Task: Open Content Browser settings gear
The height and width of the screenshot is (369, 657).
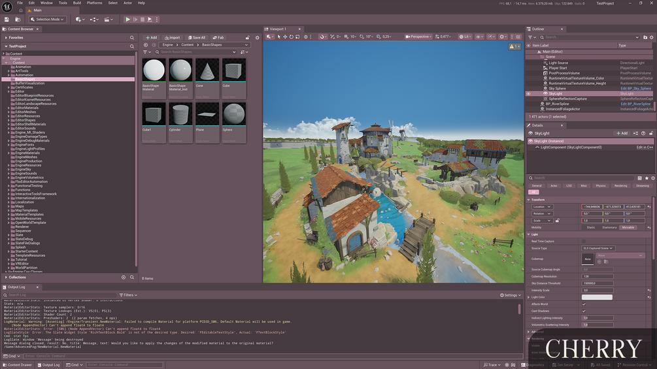Action: 258,38
